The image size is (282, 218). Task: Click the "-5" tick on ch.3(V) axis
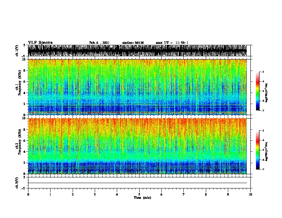[x=24, y=188]
